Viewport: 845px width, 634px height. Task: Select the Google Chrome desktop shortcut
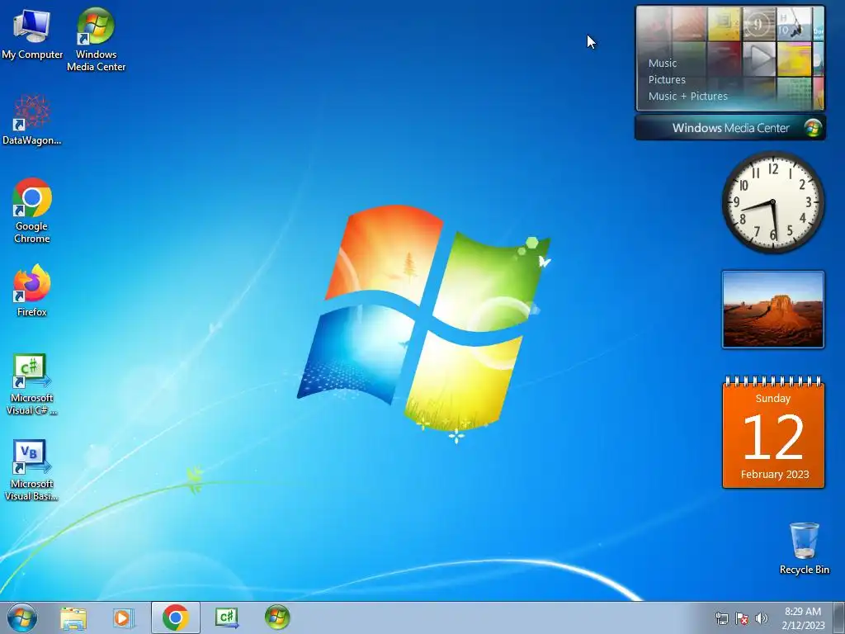32,211
